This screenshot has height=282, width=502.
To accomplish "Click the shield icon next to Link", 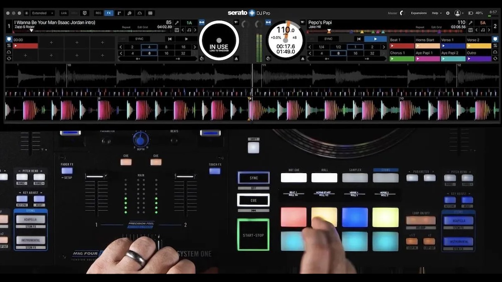I will 85,13.
